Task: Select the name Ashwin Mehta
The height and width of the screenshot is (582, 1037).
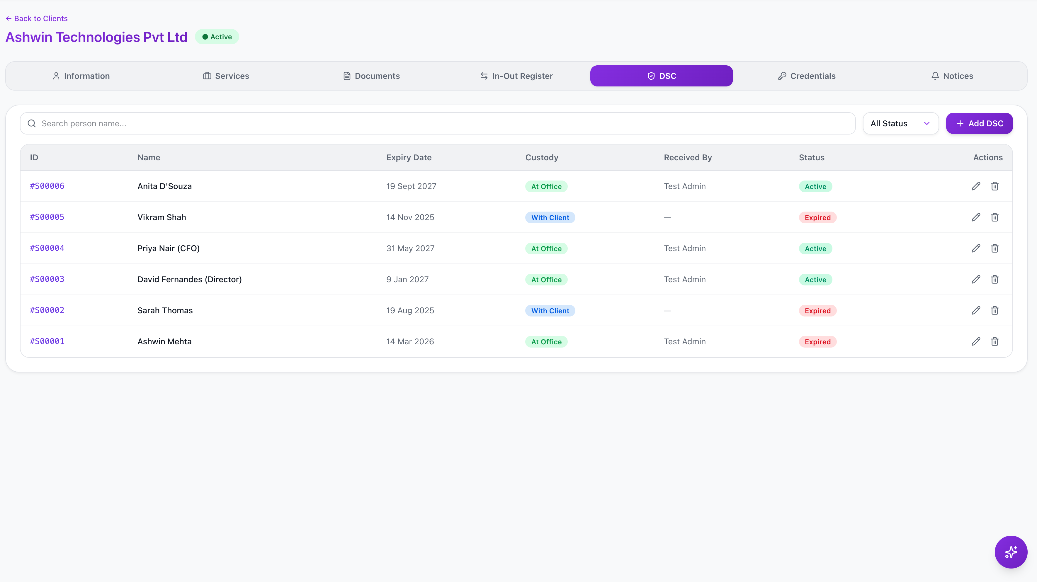Action: pyautogui.click(x=164, y=341)
